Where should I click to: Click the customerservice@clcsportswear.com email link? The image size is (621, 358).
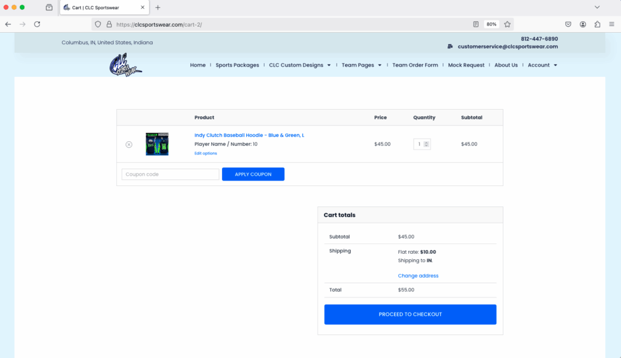(x=508, y=46)
